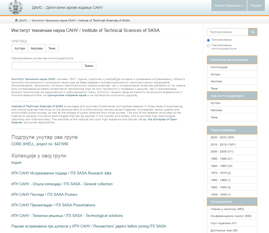The height and width of the screenshot is (233, 269).
Task: Click Аутори under Ова институција/група
Action: pyautogui.click(x=232, y=103)
